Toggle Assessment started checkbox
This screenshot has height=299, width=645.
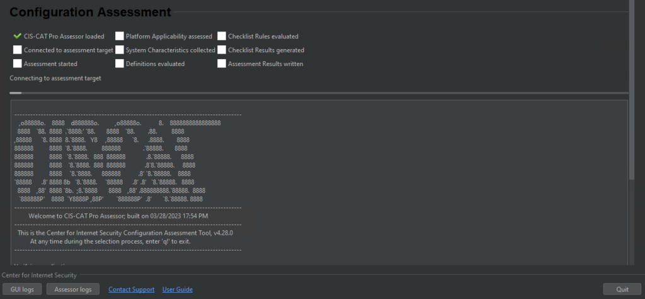17,64
